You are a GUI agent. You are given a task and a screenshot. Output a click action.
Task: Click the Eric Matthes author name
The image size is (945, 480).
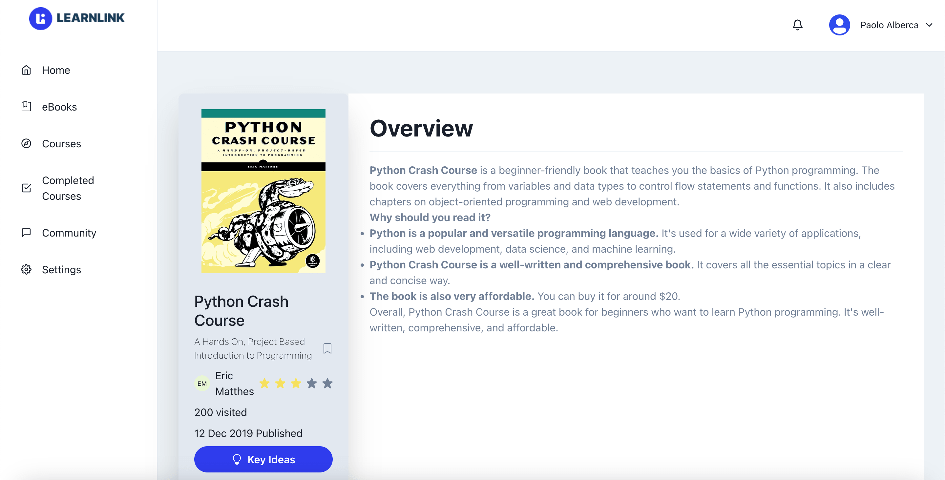coord(234,384)
